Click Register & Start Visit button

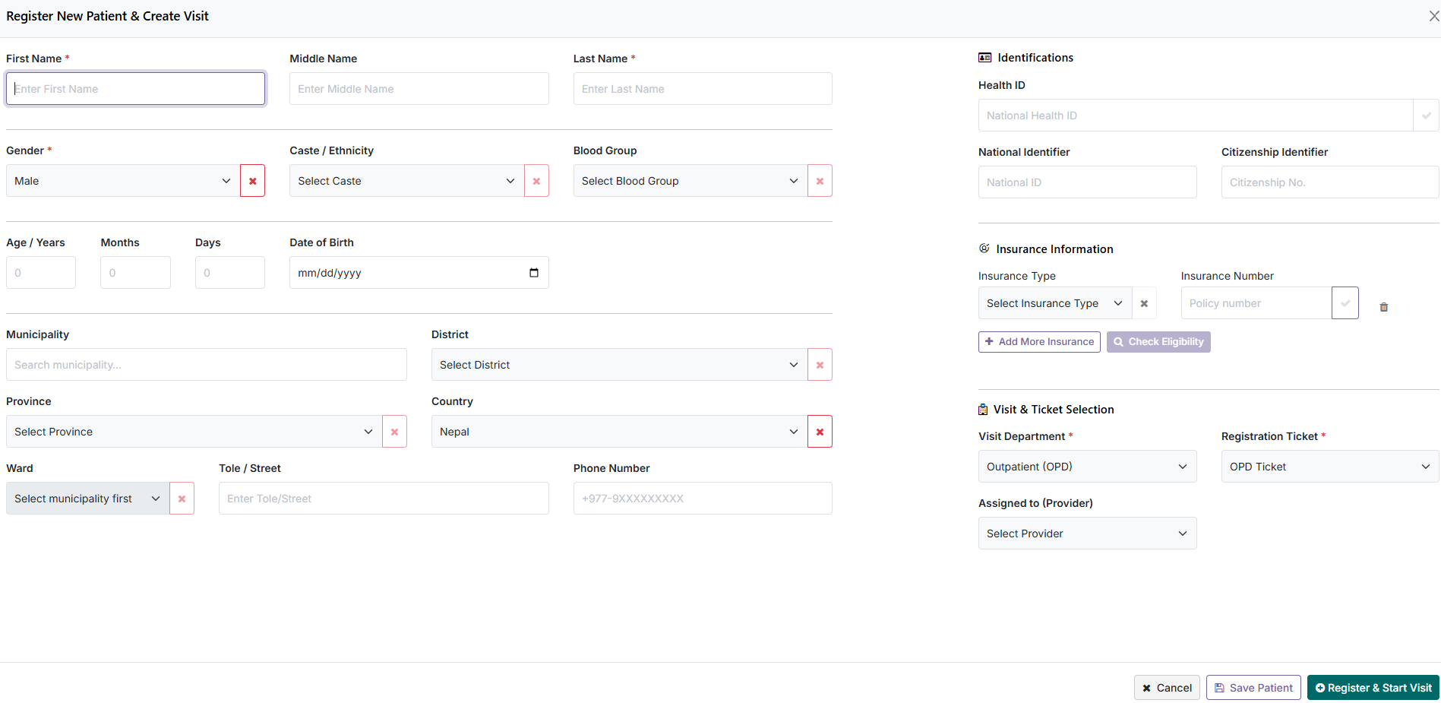pyautogui.click(x=1373, y=688)
